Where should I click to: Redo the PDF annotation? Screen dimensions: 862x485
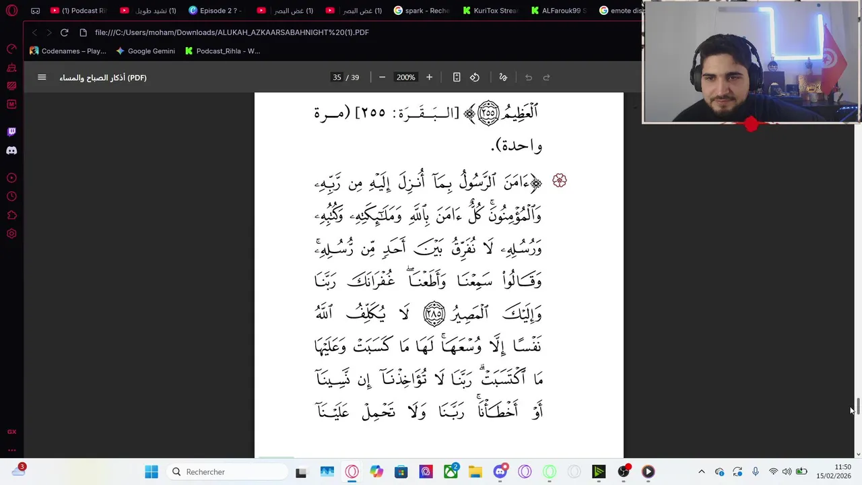click(547, 77)
